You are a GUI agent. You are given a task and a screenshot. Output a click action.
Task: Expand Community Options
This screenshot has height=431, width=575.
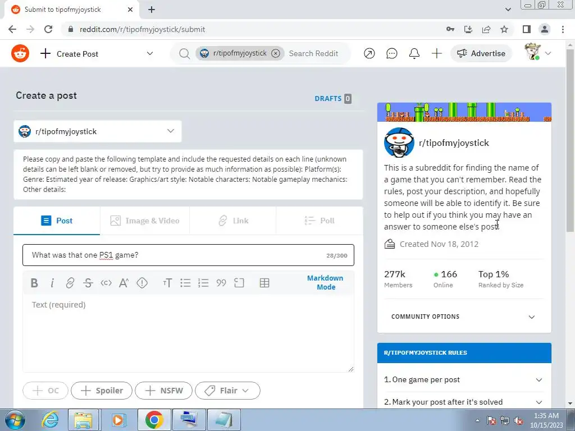coord(464,317)
